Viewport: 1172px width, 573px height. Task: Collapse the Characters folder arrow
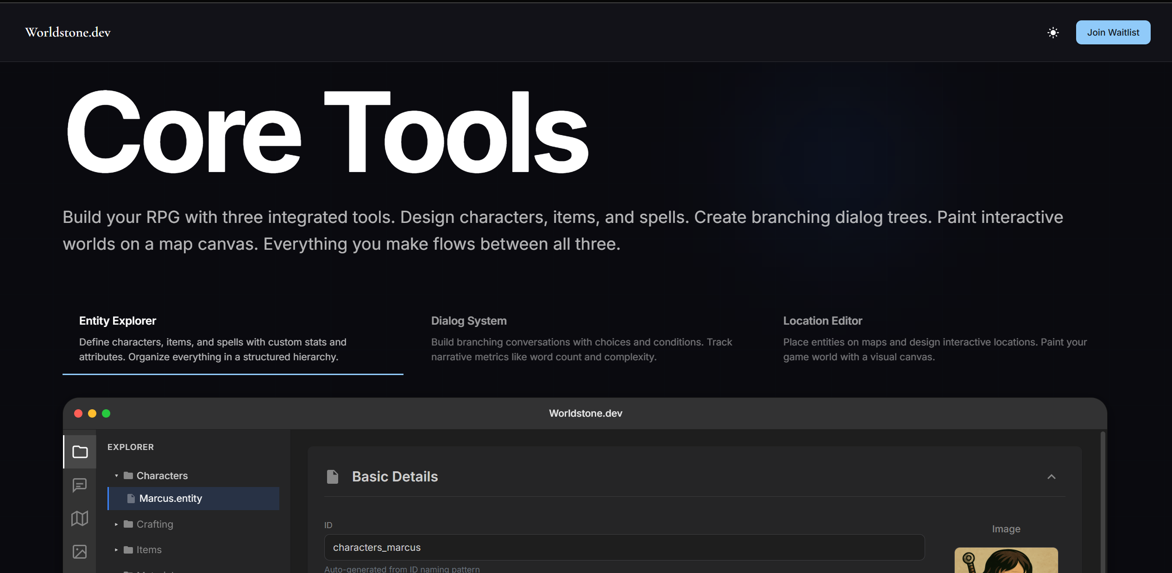[116, 476]
